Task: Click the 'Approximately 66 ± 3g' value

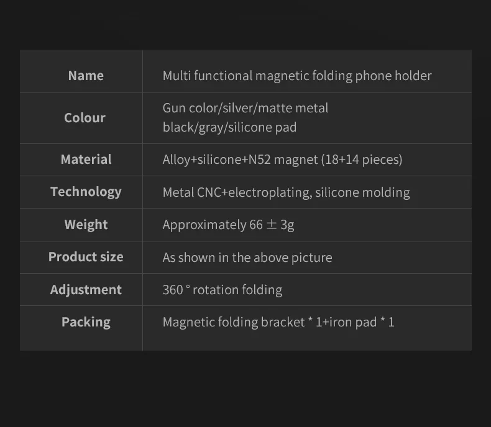Action: [x=228, y=225]
